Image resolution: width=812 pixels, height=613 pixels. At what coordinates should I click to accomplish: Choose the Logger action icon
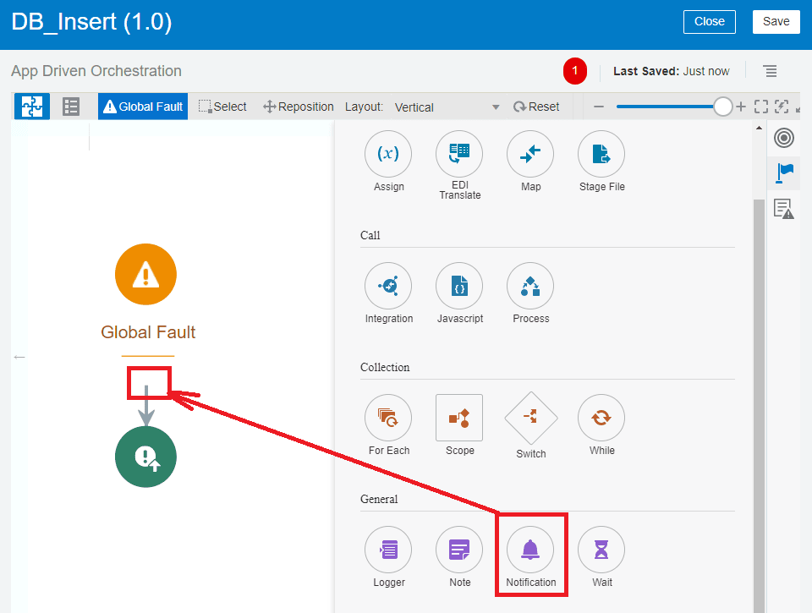[x=388, y=550]
